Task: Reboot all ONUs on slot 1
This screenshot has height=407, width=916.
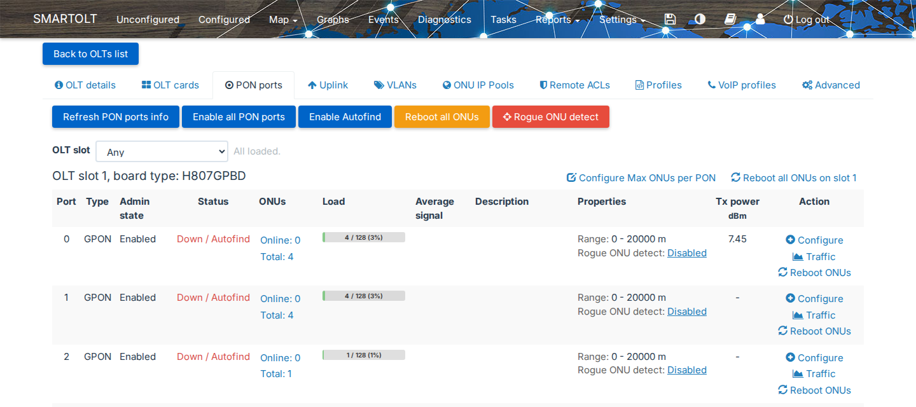Action: click(x=794, y=178)
